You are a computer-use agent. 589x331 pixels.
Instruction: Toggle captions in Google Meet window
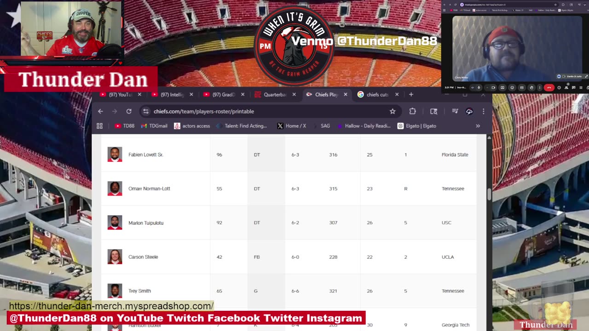(522, 87)
